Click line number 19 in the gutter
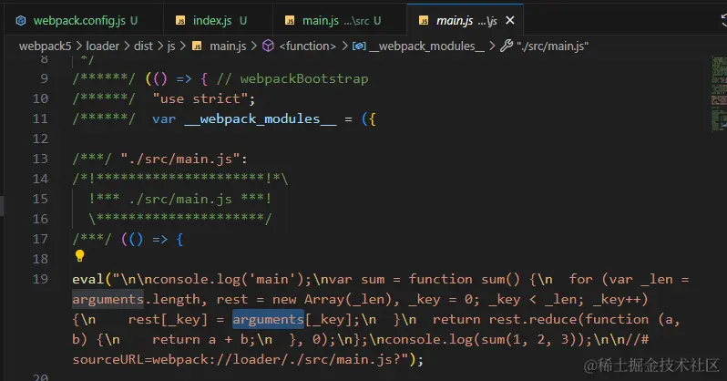727x381 pixels. [x=40, y=279]
